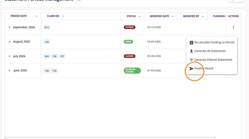Select the July 2026 period label
249x139 pixels.
19,56
